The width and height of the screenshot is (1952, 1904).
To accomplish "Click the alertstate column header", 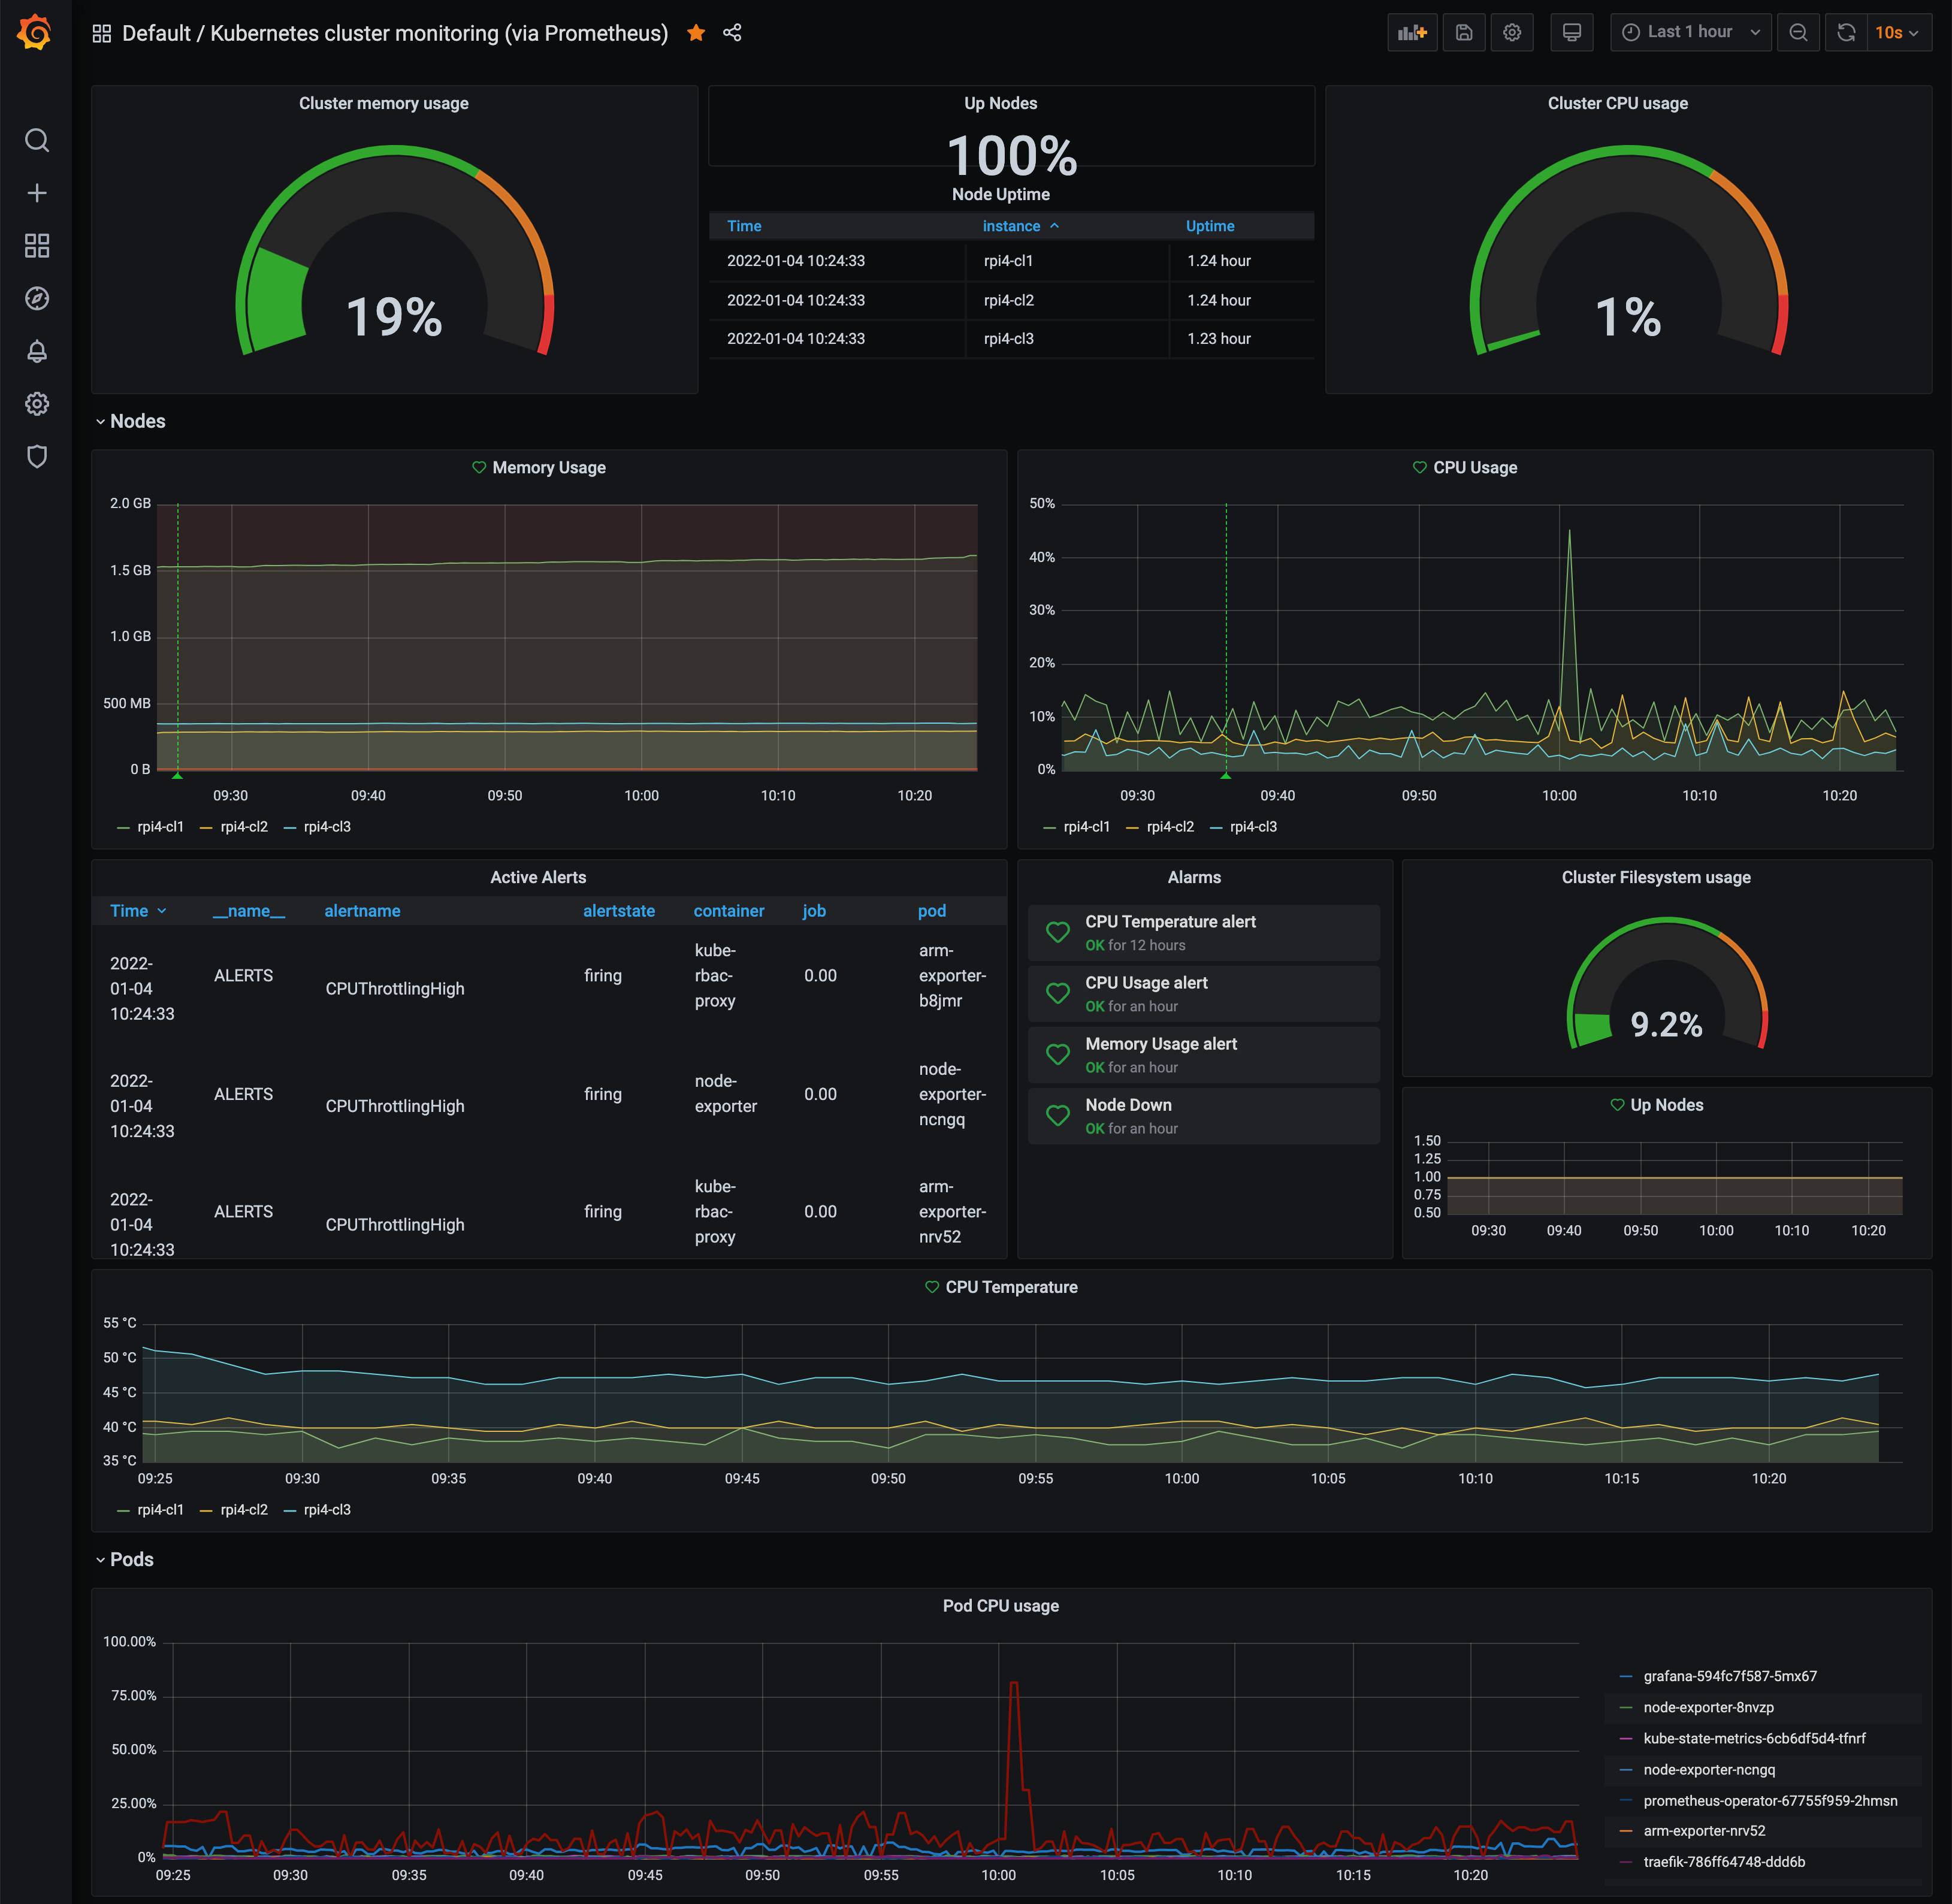I will [x=619, y=911].
